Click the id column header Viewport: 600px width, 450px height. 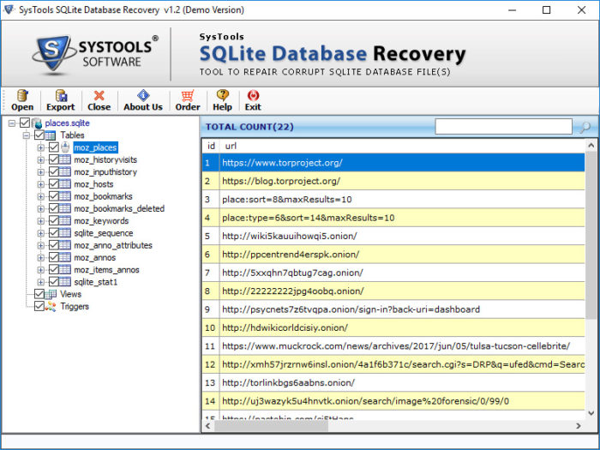point(211,146)
